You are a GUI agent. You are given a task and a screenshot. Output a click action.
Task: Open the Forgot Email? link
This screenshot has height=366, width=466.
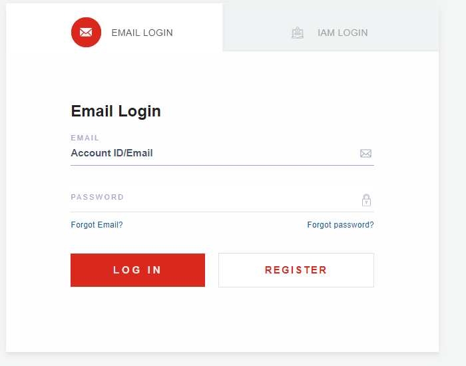tap(97, 225)
